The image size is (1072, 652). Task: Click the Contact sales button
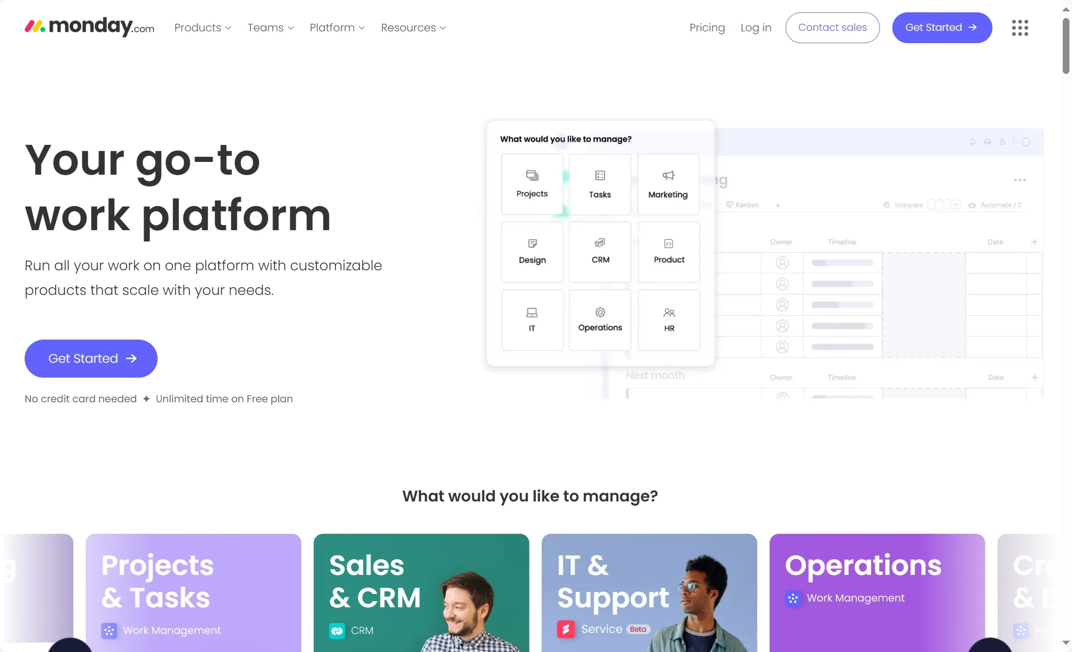point(832,28)
